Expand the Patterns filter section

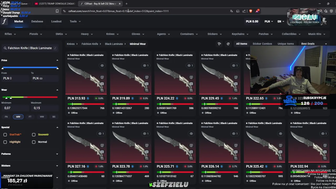click(x=57, y=154)
